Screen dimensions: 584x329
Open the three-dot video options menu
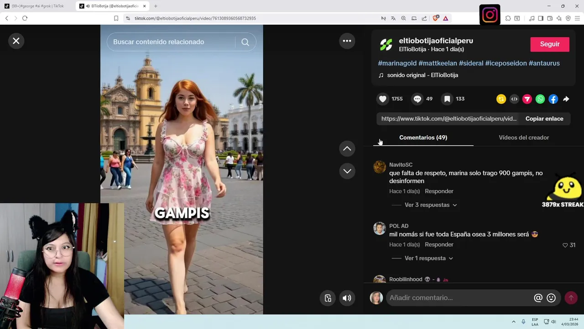347,41
